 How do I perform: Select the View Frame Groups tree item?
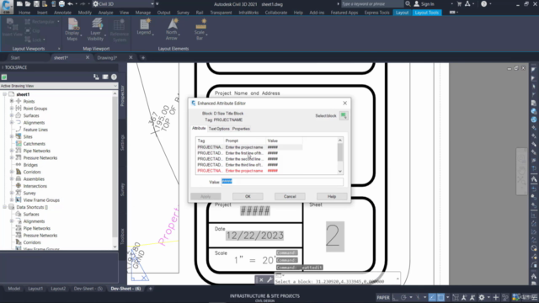click(x=41, y=200)
